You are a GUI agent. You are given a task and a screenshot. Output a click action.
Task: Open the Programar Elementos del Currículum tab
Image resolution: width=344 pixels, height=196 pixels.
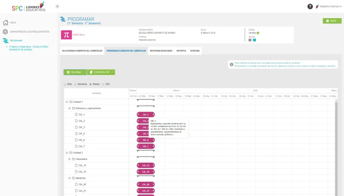pos(126,51)
